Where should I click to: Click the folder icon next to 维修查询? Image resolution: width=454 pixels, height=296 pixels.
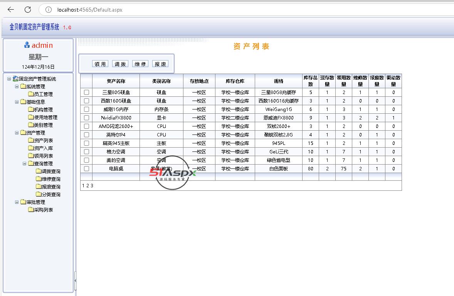tap(39, 179)
